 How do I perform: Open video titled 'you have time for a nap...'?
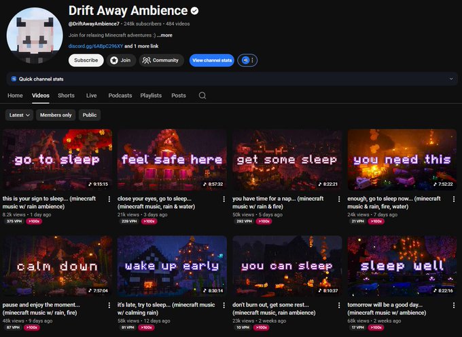pyautogui.click(x=278, y=203)
